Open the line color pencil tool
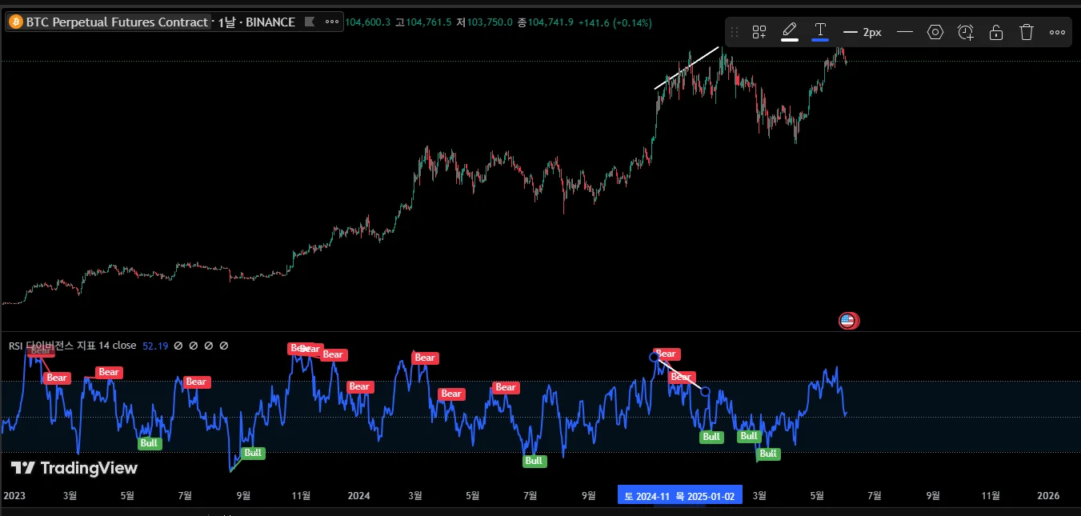Image resolution: width=1081 pixels, height=516 pixels. coord(790,32)
